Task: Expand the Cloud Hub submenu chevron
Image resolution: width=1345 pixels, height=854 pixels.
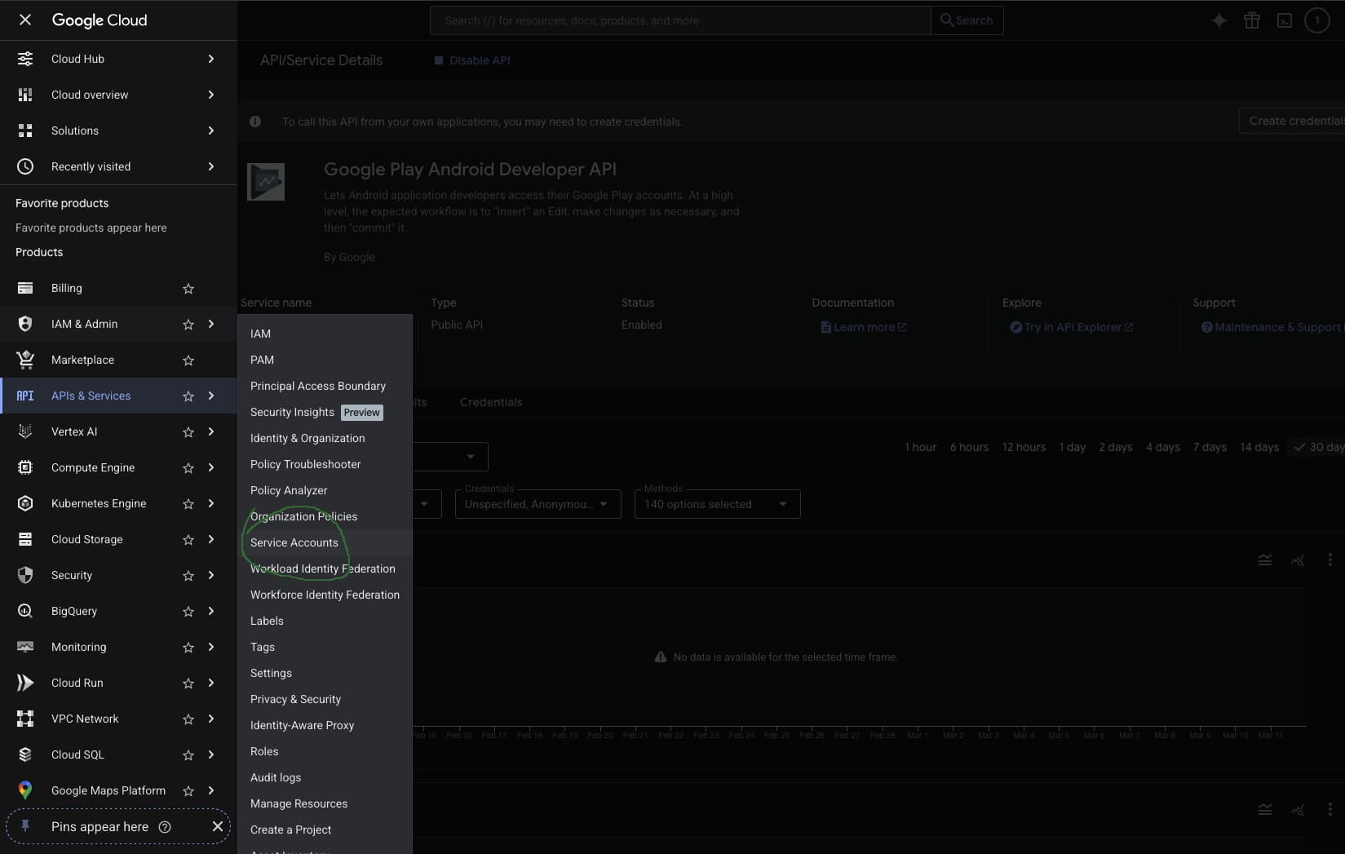Action: 211,59
